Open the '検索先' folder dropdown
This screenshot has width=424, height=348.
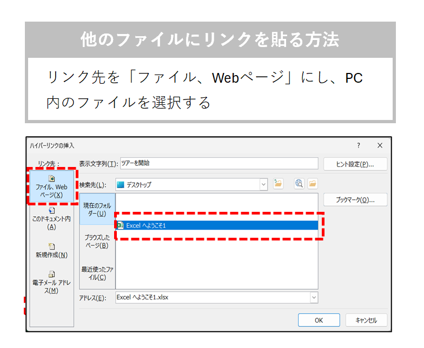[263, 184]
